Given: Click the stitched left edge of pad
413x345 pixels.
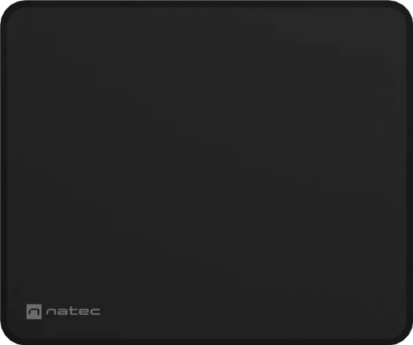Looking at the screenshot, I should tap(3, 173).
